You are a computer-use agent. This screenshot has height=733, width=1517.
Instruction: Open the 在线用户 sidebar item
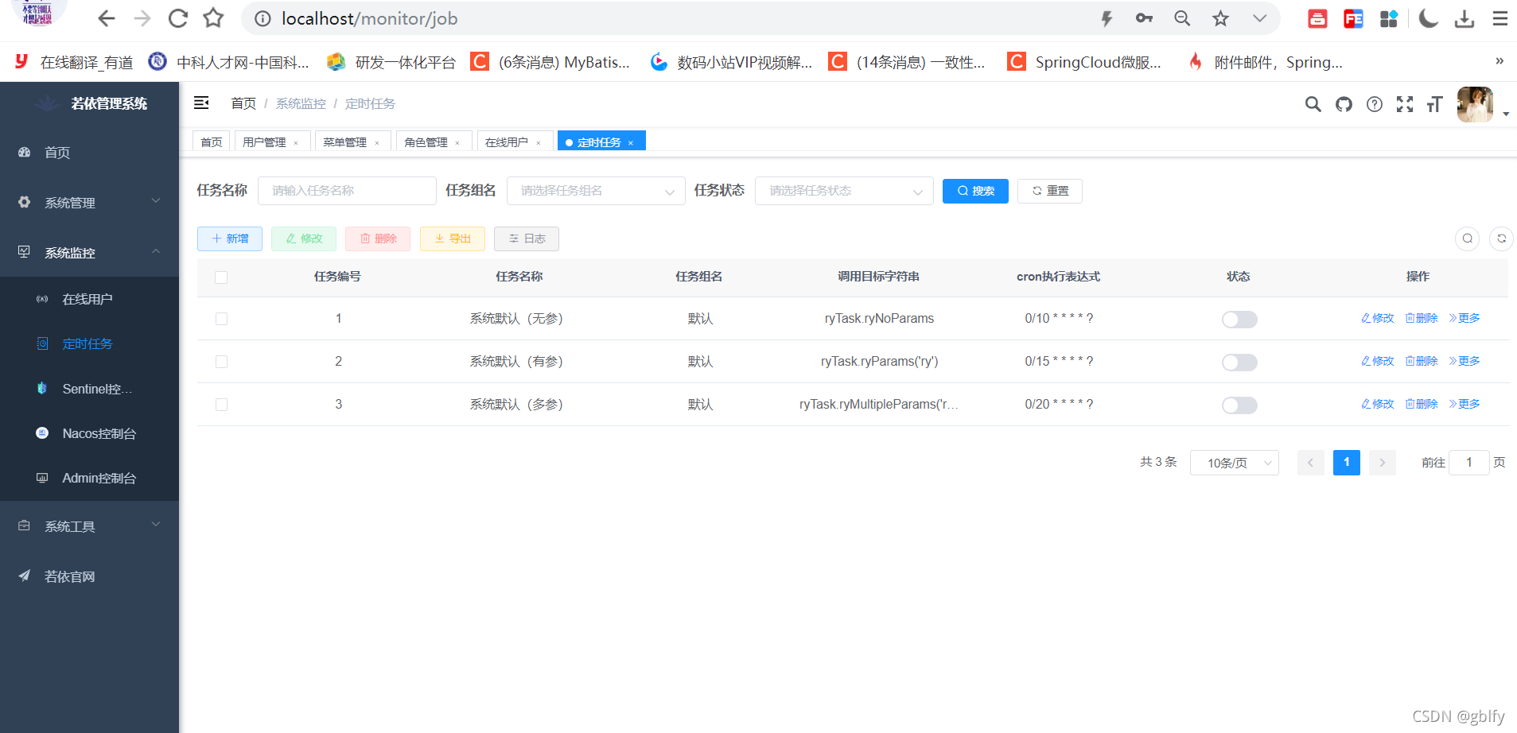tap(88, 298)
